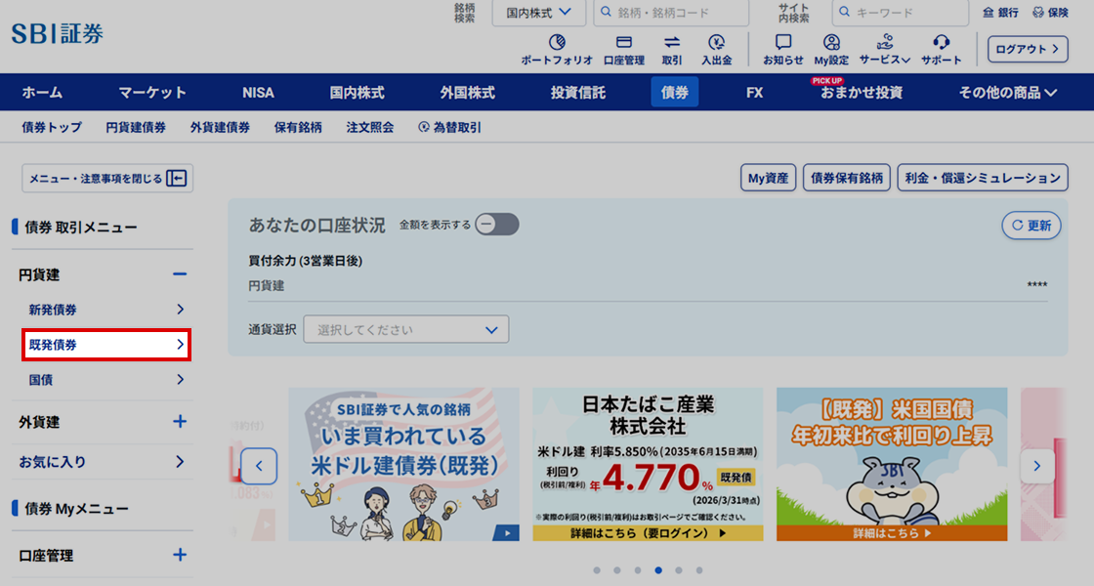The width and height of the screenshot is (1094, 586).
Task: Open 円貨建債券 submenu link
Action: [136, 127]
